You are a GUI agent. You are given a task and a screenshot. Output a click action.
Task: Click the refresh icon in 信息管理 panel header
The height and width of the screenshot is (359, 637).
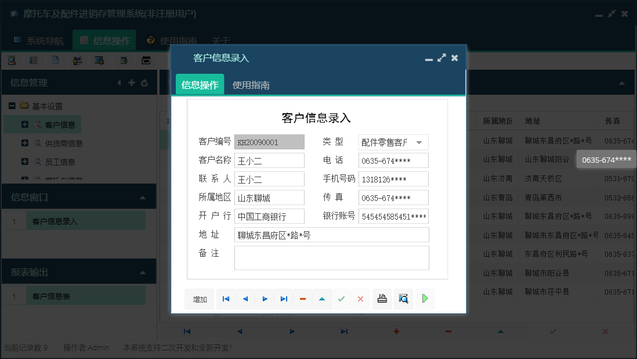[144, 82]
